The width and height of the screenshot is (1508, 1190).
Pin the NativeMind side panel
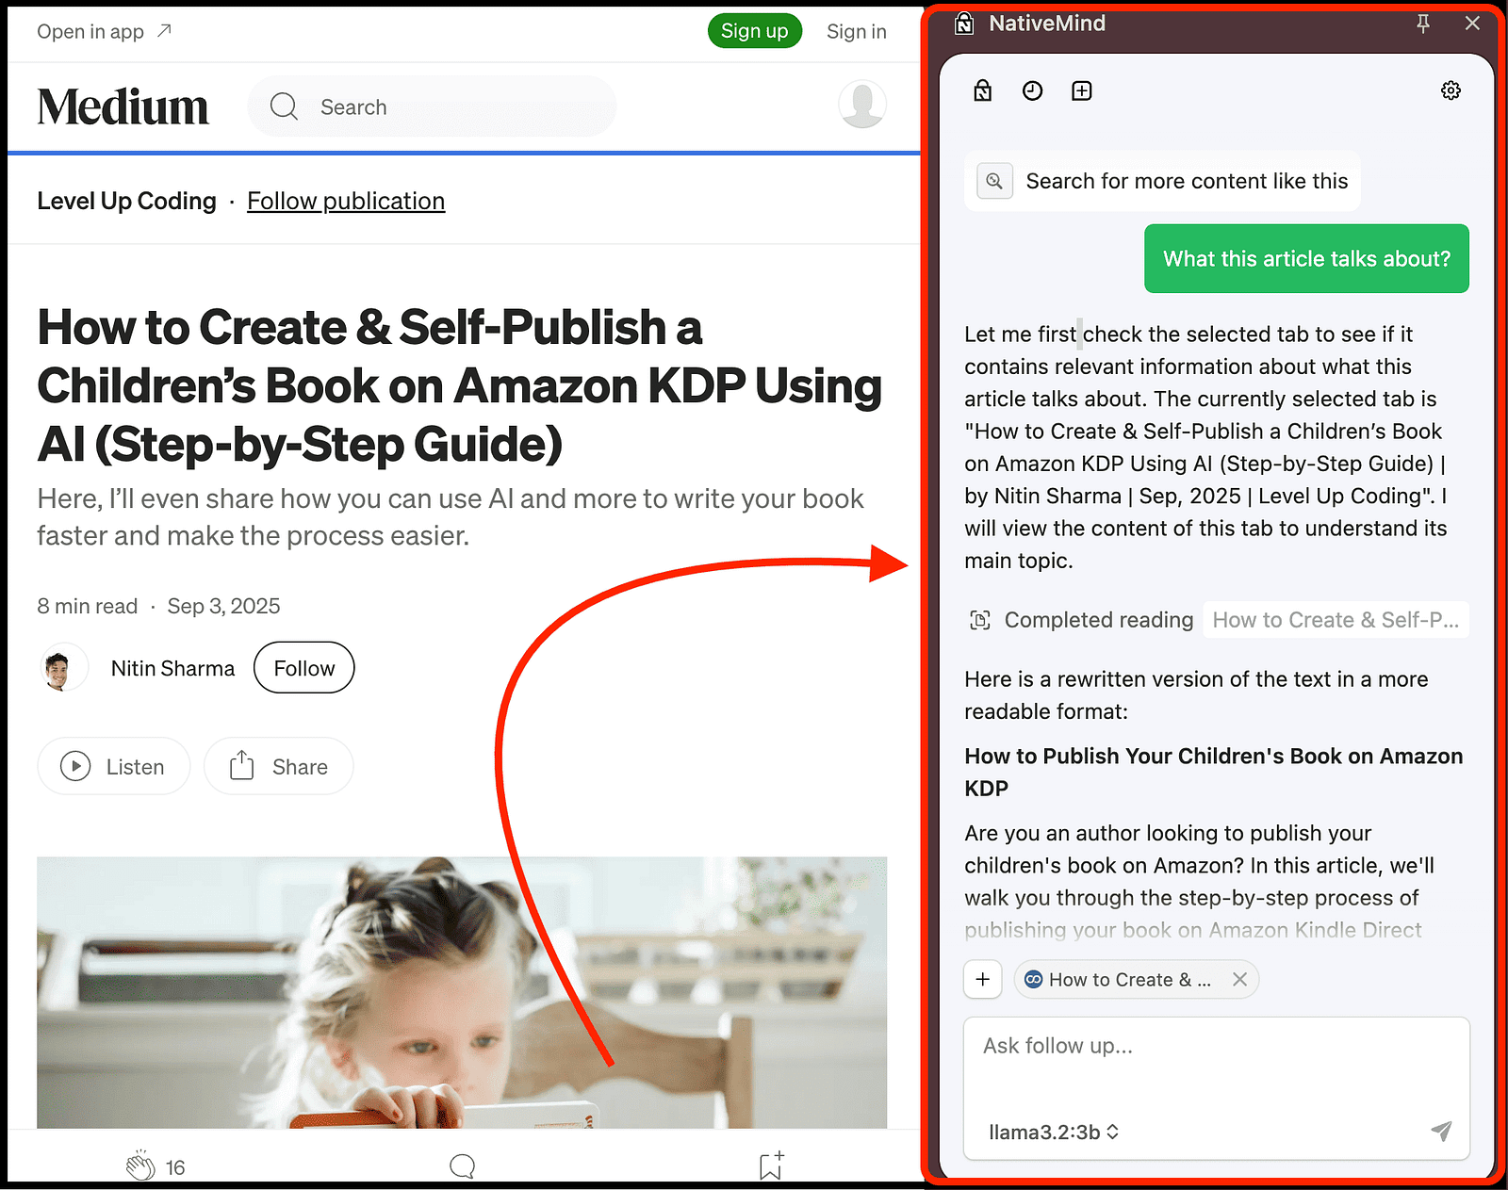(x=1423, y=24)
